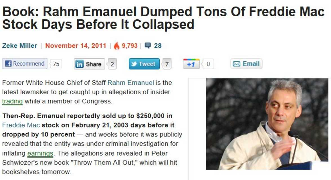Click the article headline title
The width and height of the screenshot is (331, 180).
tap(163, 18)
